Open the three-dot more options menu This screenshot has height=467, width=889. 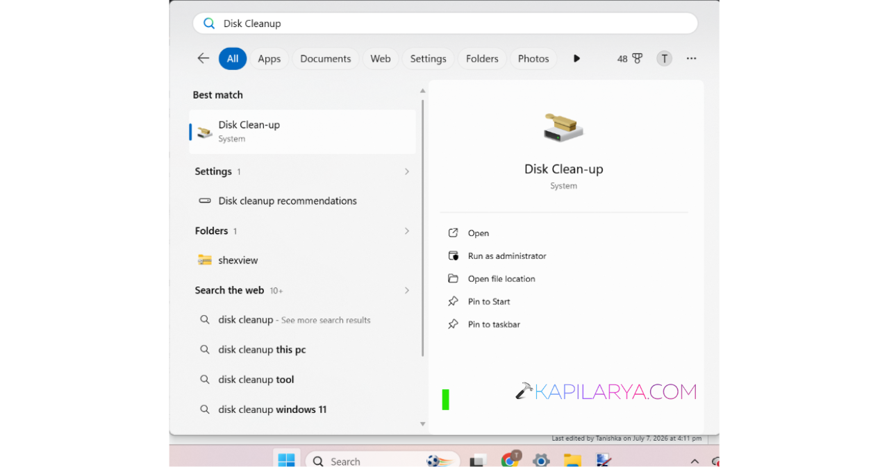click(x=691, y=59)
